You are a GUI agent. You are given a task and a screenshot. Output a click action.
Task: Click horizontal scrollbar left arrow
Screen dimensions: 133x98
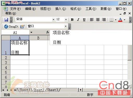pyautogui.click(x=80, y=90)
